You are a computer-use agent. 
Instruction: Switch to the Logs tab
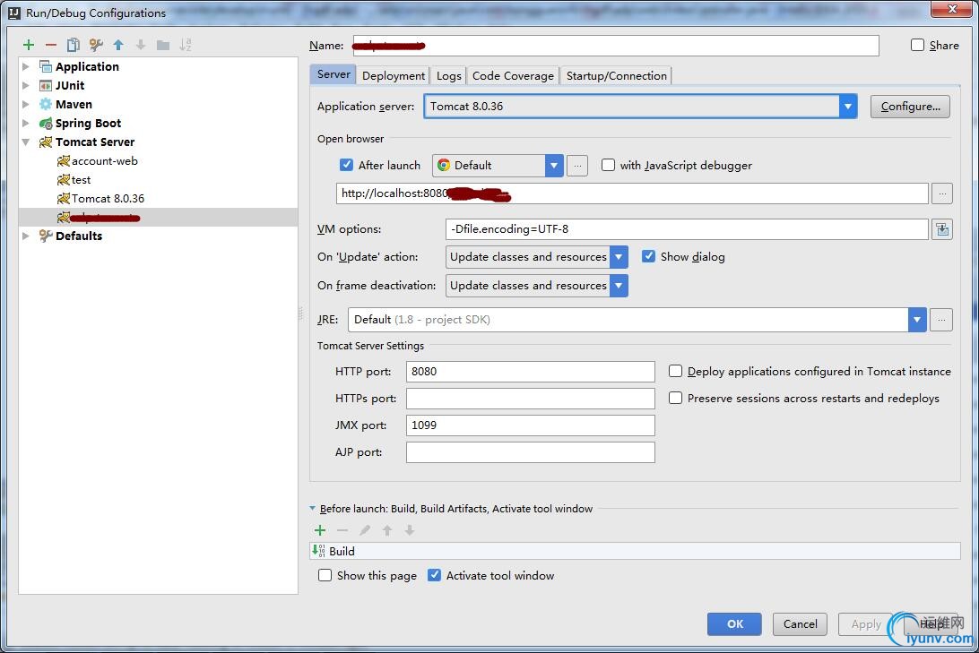point(448,75)
